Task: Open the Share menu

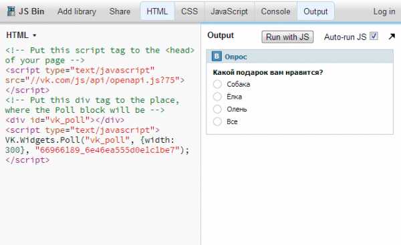Action: pyautogui.click(x=120, y=11)
